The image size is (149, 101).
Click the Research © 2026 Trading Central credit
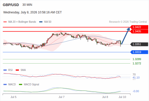tap(128, 22)
